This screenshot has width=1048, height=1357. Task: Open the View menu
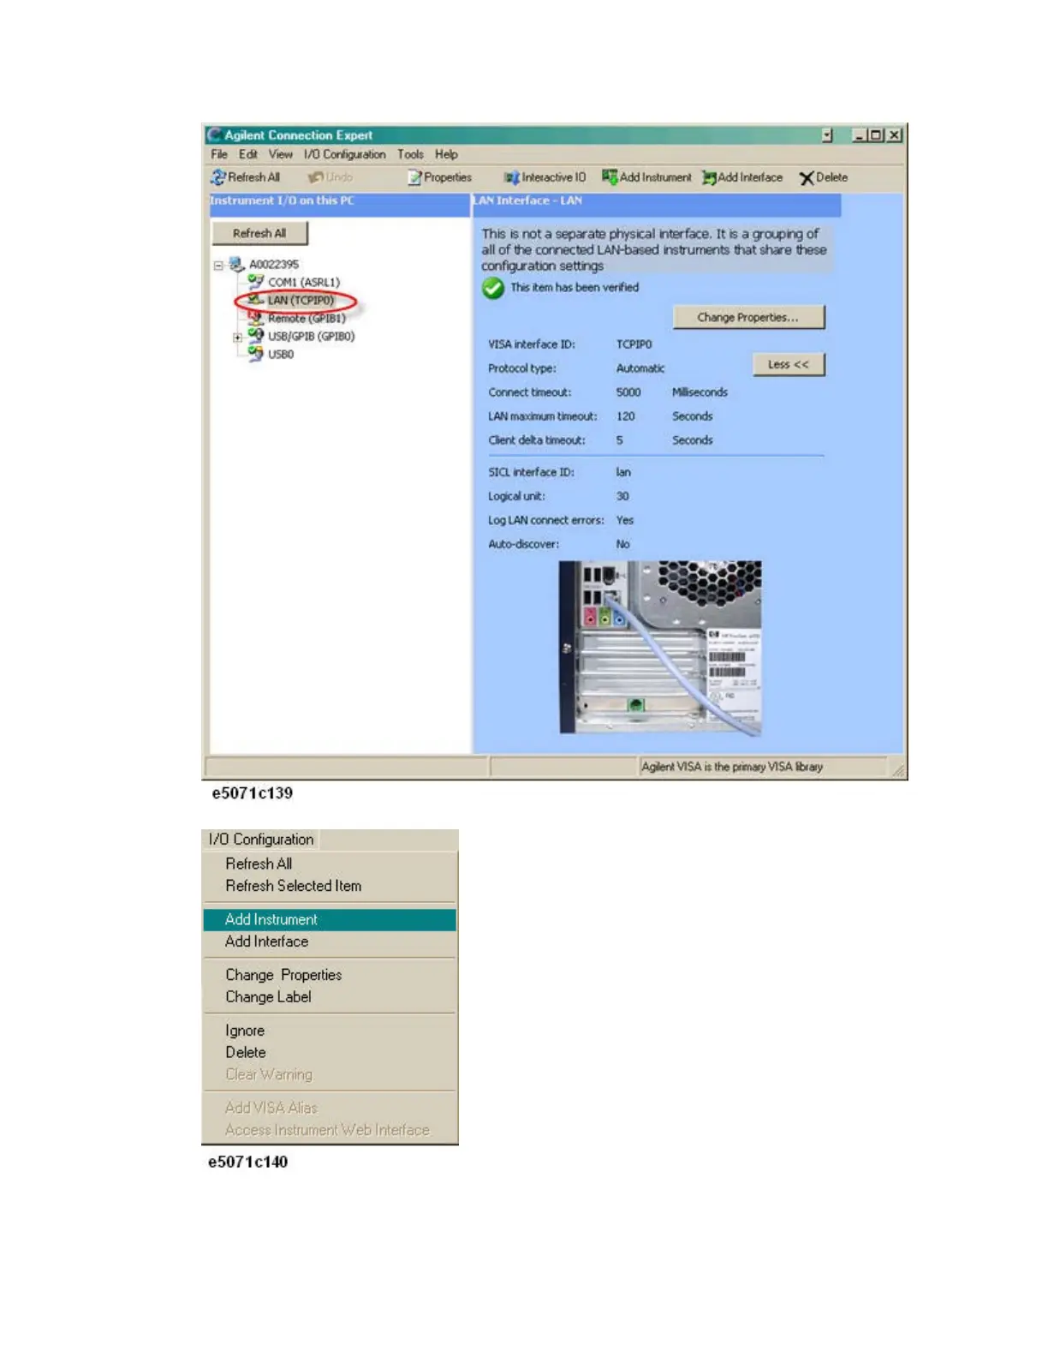tap(281, 154)
